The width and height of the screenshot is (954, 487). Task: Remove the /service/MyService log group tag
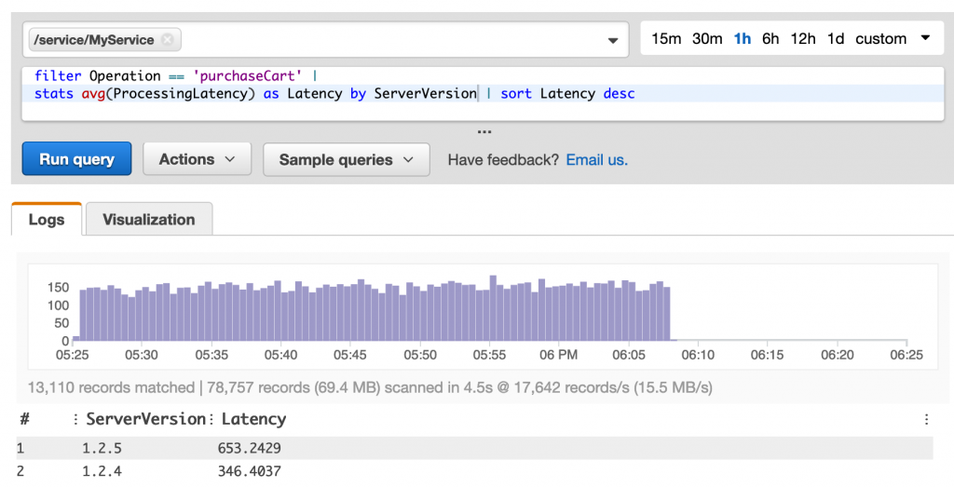[x=167, y=40]
